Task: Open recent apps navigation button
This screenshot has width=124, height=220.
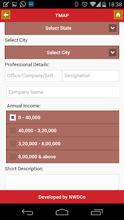Action: coord(96,212)
